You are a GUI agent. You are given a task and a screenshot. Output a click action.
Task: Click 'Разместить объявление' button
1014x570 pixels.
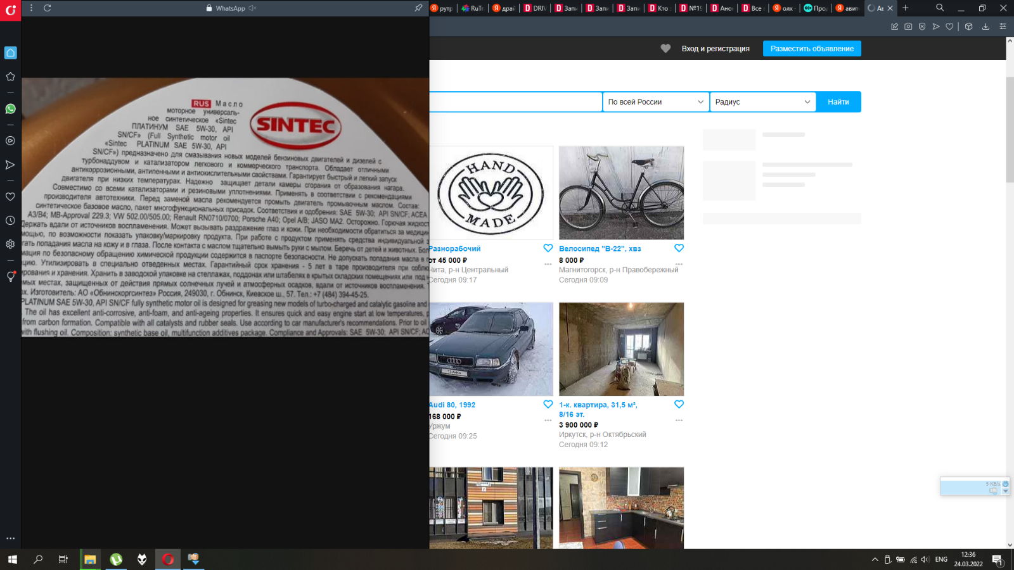tap(812, 49)
